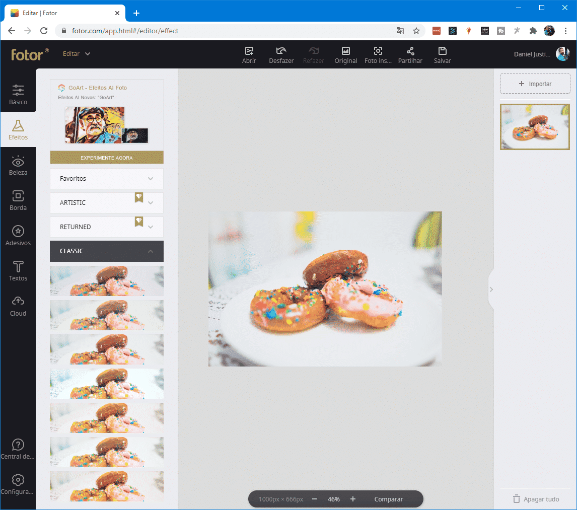Viewport: 577px width, 510px height.
Task: Click the zoom in plus button
Action: point(353,499)
